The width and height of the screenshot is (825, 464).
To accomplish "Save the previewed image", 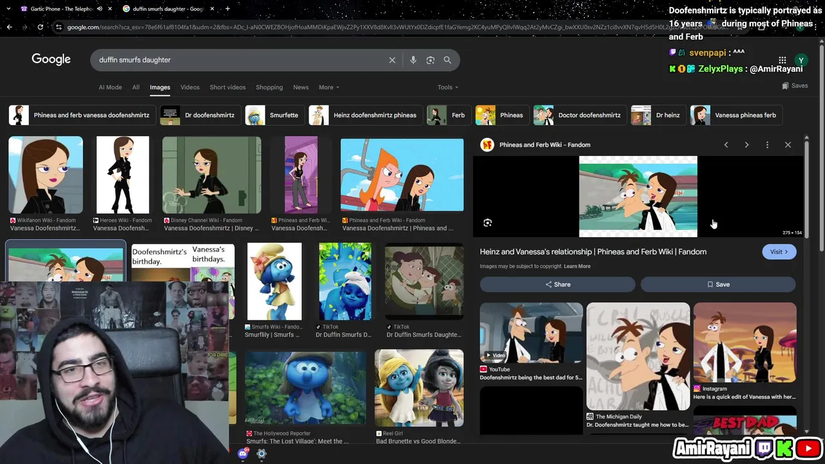I will pos(718,284).
